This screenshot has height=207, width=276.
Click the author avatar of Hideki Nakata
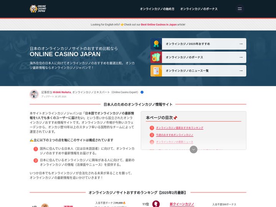click(34, 94)
